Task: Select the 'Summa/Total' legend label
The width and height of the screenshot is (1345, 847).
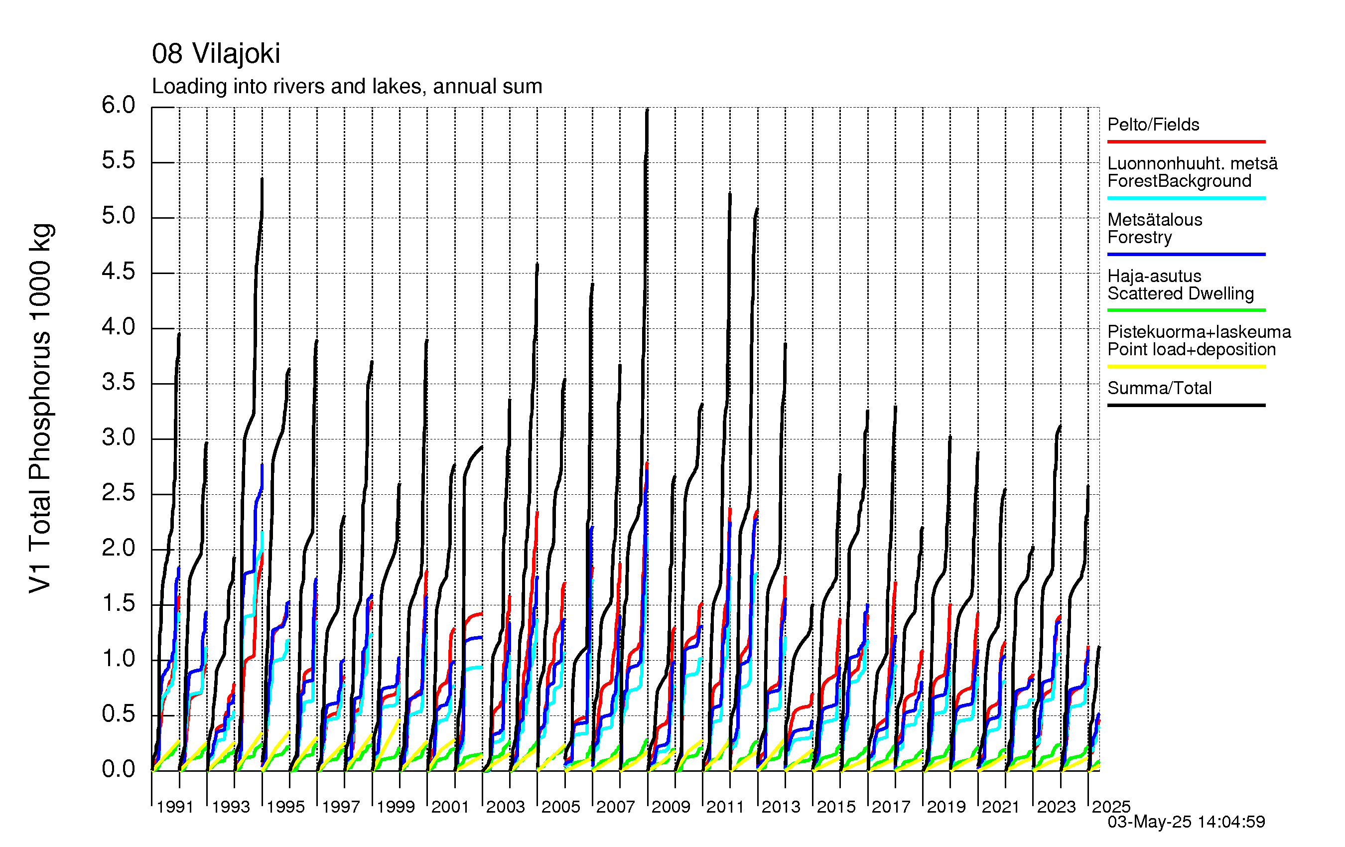Action: [x=1160, y=388]
